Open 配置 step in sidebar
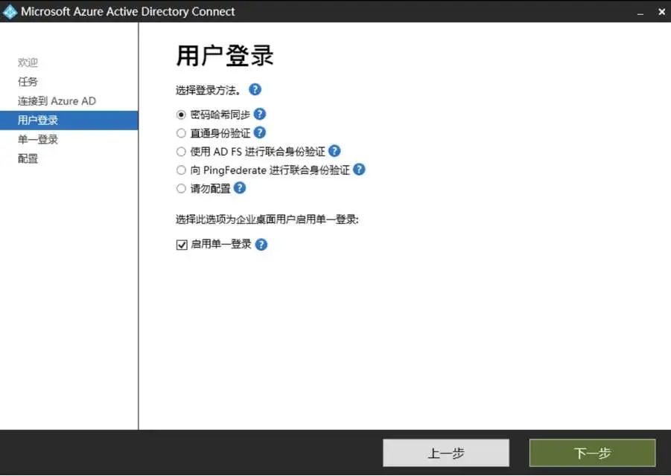The height and width of the screenshot is (476, 671). click(x=28, y=158)
